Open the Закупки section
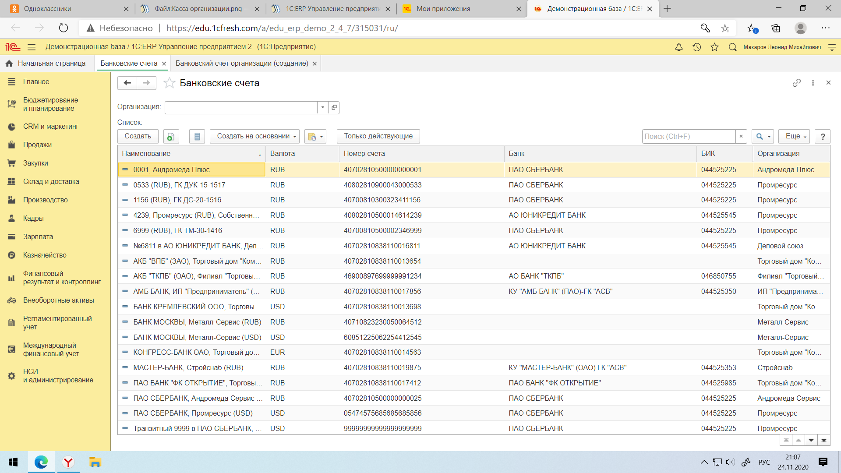841x473 pixels. (x=55, y=163)
